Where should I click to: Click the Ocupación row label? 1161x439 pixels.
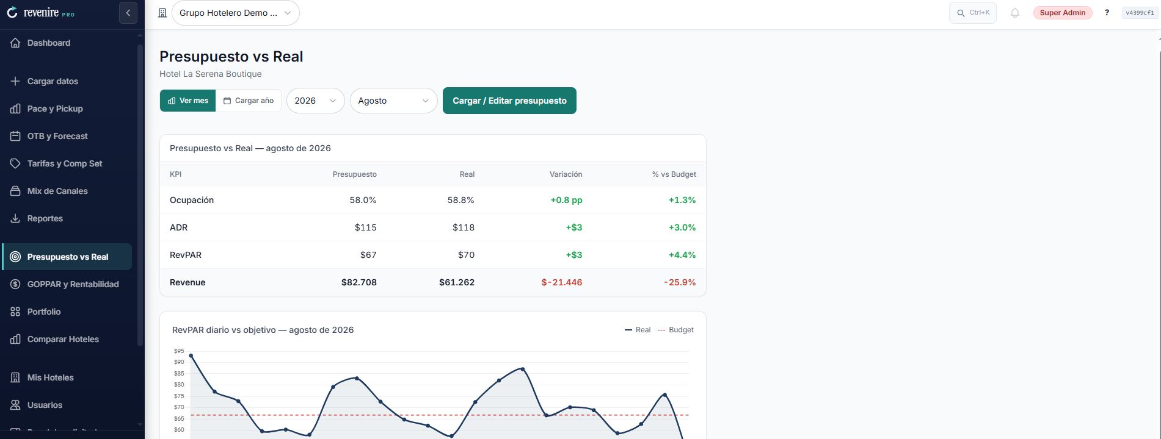tap(192, 200)
